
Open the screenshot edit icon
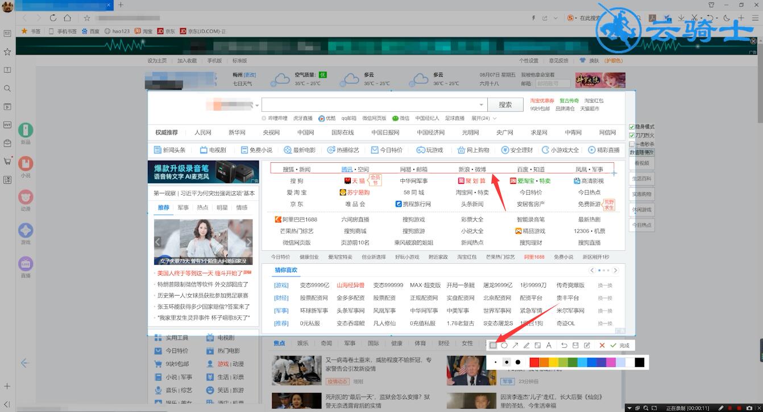coord(587,345)
